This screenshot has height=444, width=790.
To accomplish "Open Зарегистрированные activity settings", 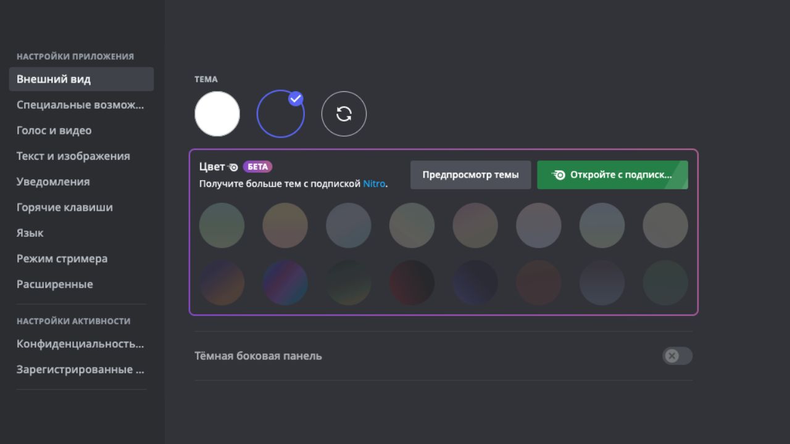I will pos(81,369).
